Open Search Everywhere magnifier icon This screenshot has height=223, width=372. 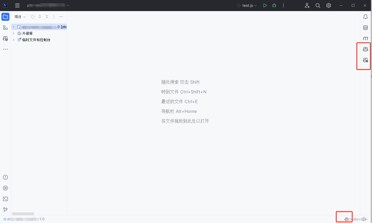(318, 5)
